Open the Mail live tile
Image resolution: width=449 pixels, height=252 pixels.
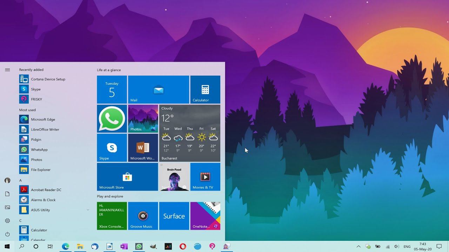[x=159, y=90]
